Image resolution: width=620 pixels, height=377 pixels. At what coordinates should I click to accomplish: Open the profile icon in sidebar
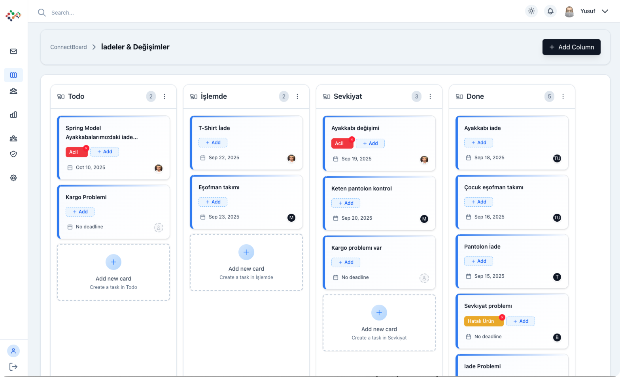tap(13, 351)
